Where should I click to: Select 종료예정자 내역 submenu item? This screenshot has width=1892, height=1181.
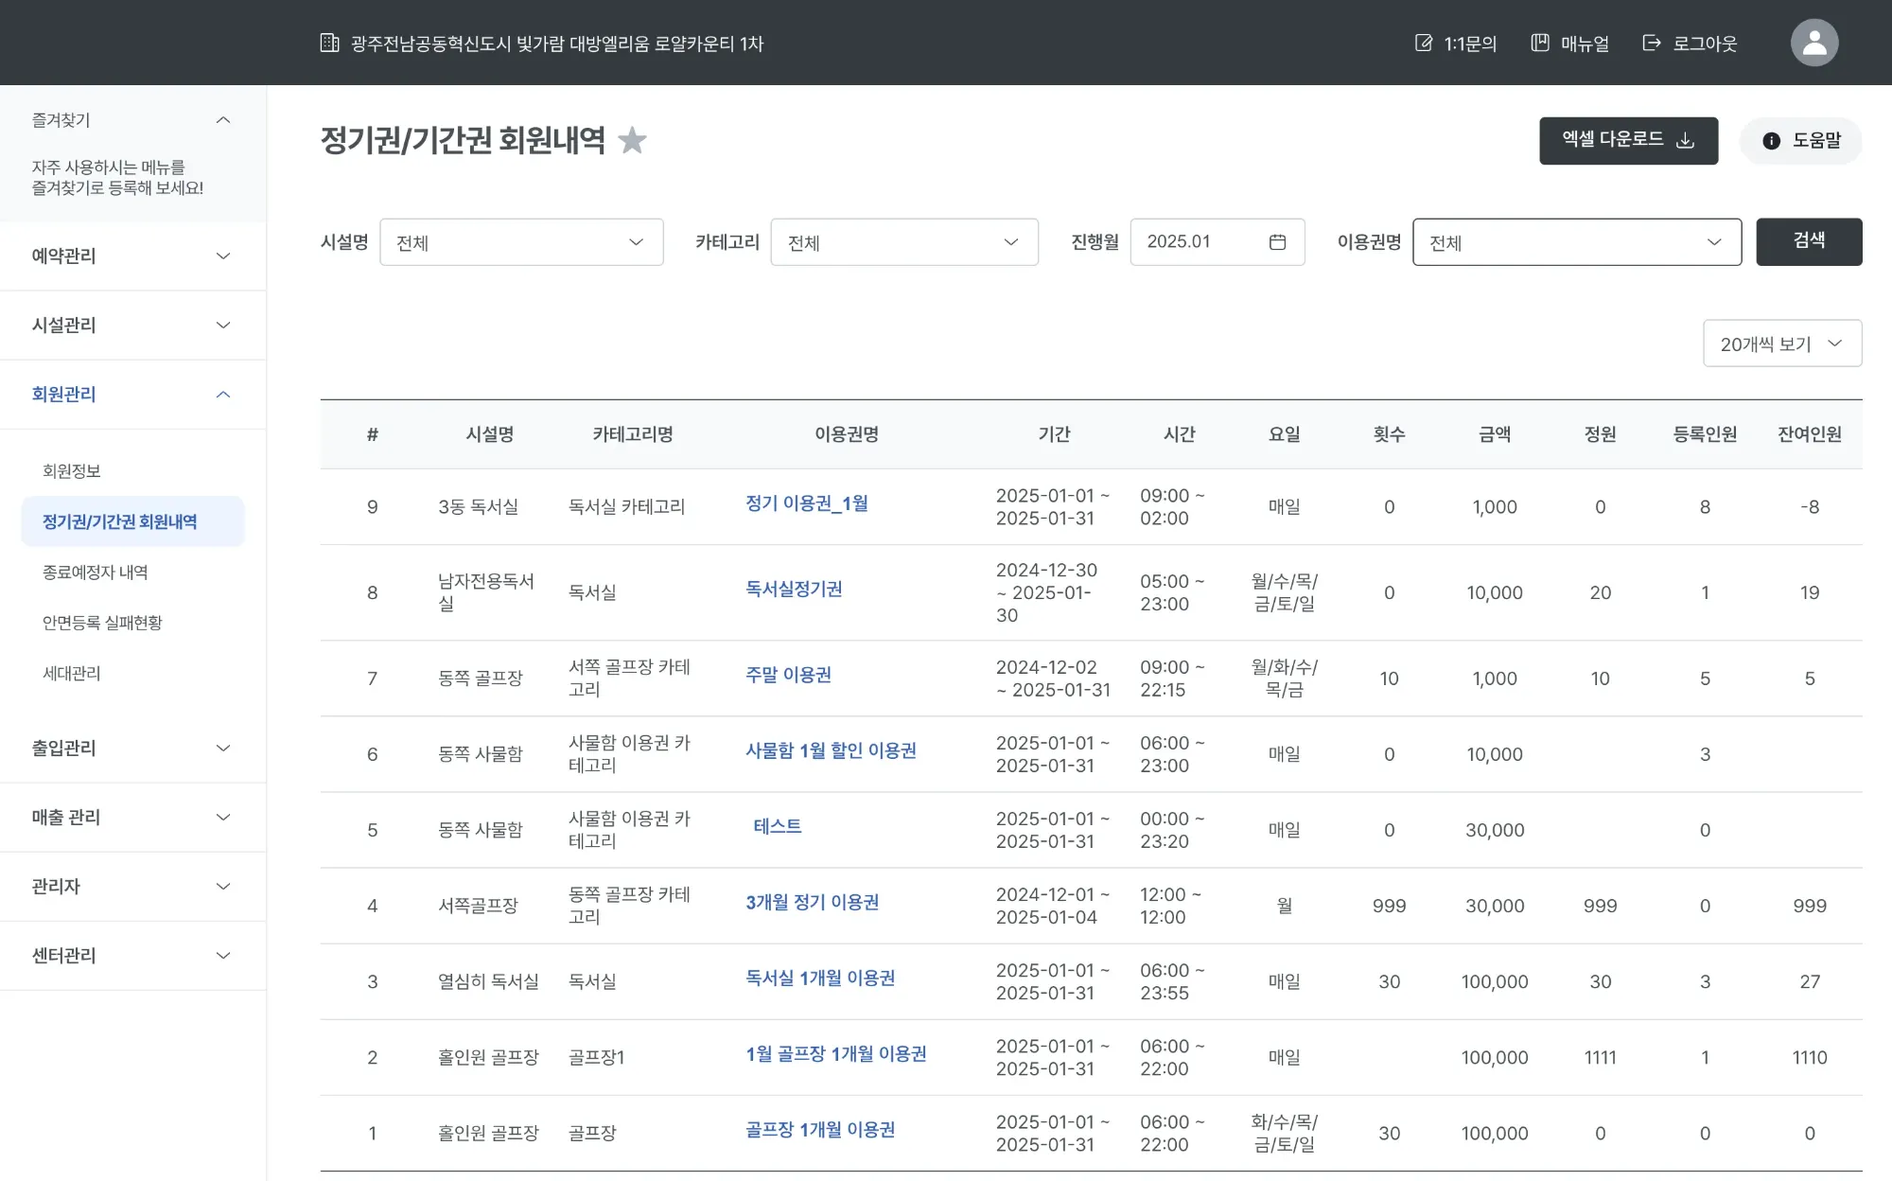[x=96, y=573]
